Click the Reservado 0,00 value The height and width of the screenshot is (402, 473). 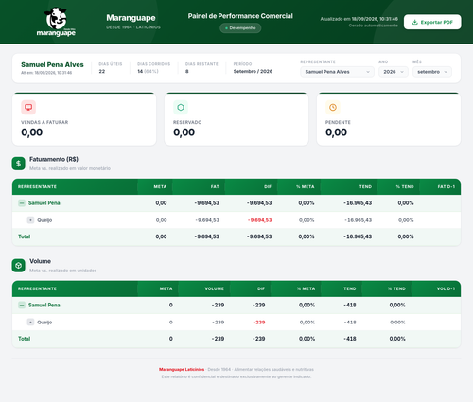(184, 132)
